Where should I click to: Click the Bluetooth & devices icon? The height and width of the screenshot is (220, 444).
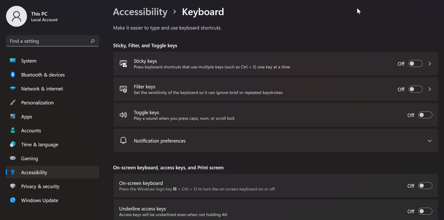13,75
